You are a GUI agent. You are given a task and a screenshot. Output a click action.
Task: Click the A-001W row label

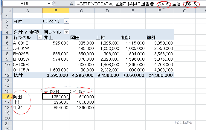point(21,48)
